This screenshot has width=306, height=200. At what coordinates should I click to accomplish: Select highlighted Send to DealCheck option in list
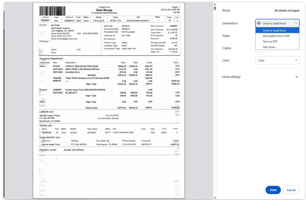pyautogui.click(x=277, y=30)
